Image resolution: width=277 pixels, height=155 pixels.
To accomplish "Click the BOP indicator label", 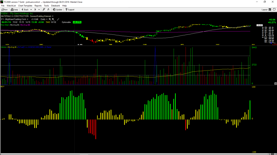I will tap(2, 86).
